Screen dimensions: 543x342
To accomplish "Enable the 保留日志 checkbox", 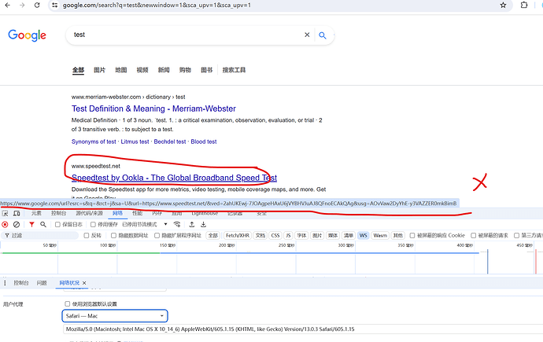I will 57,224.
